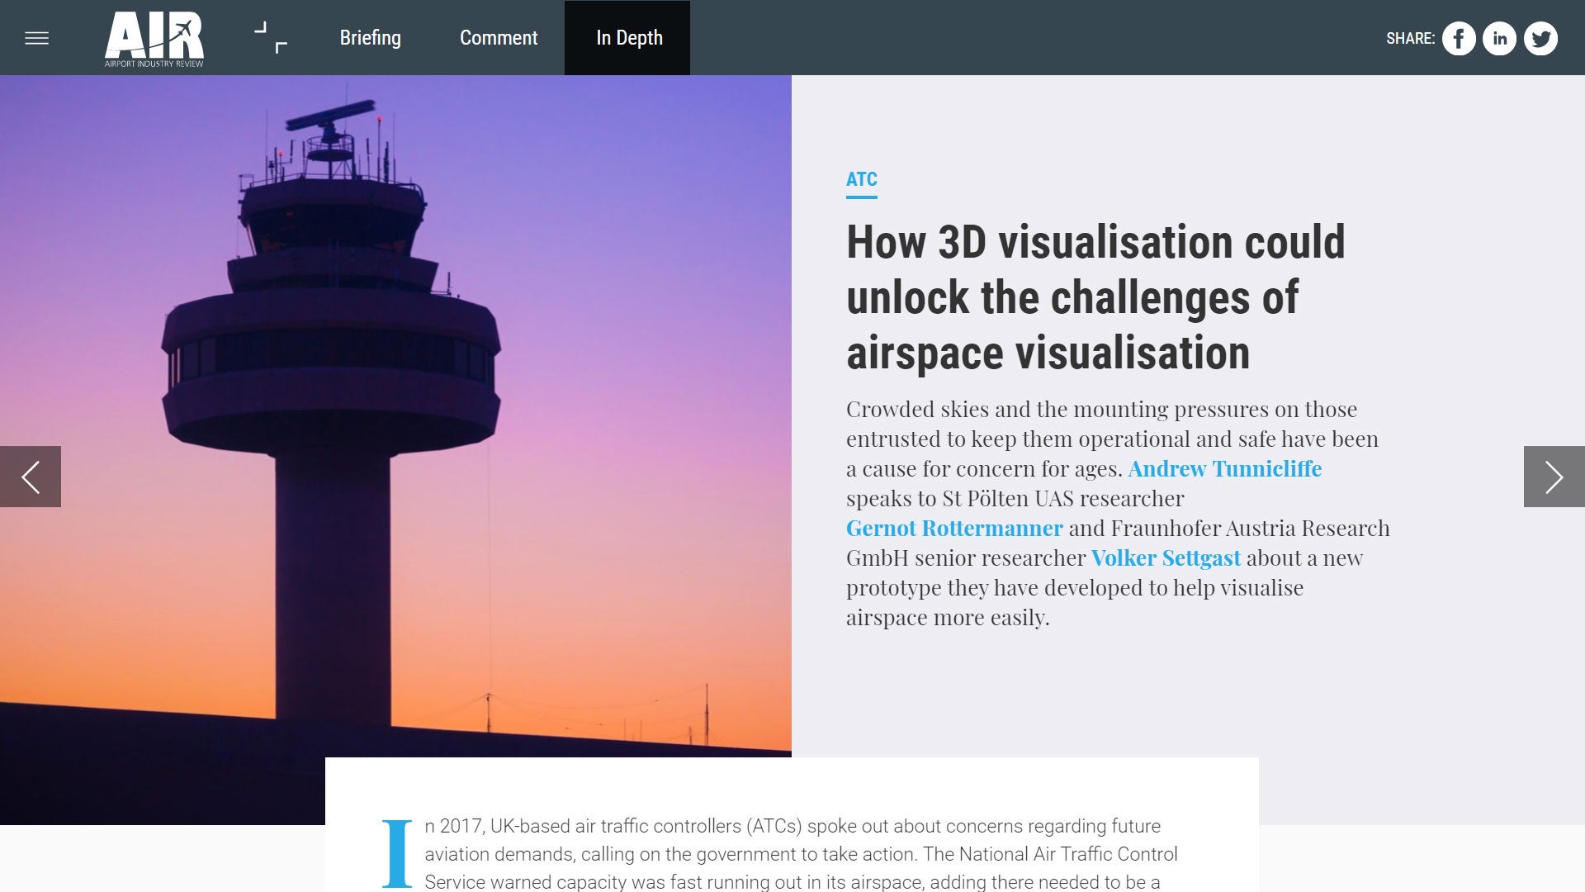
Task: Open Gernot Rottermanner link
Action: [954, 529]
